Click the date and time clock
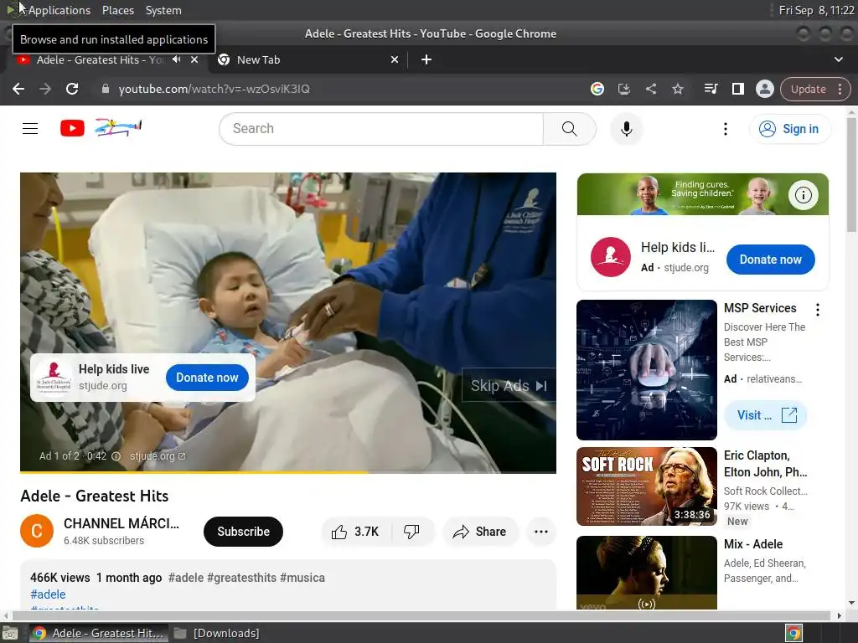 pyautogui.click(x=816, y=10)
